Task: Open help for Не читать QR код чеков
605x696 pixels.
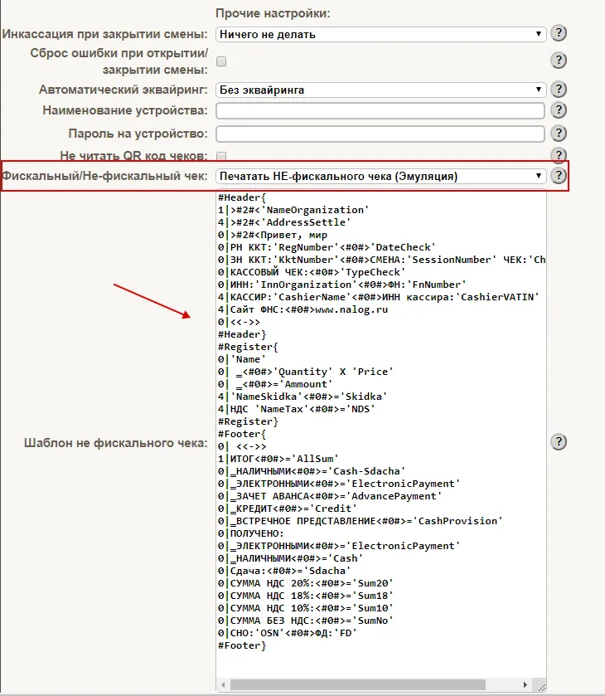Action: (559, 154)
